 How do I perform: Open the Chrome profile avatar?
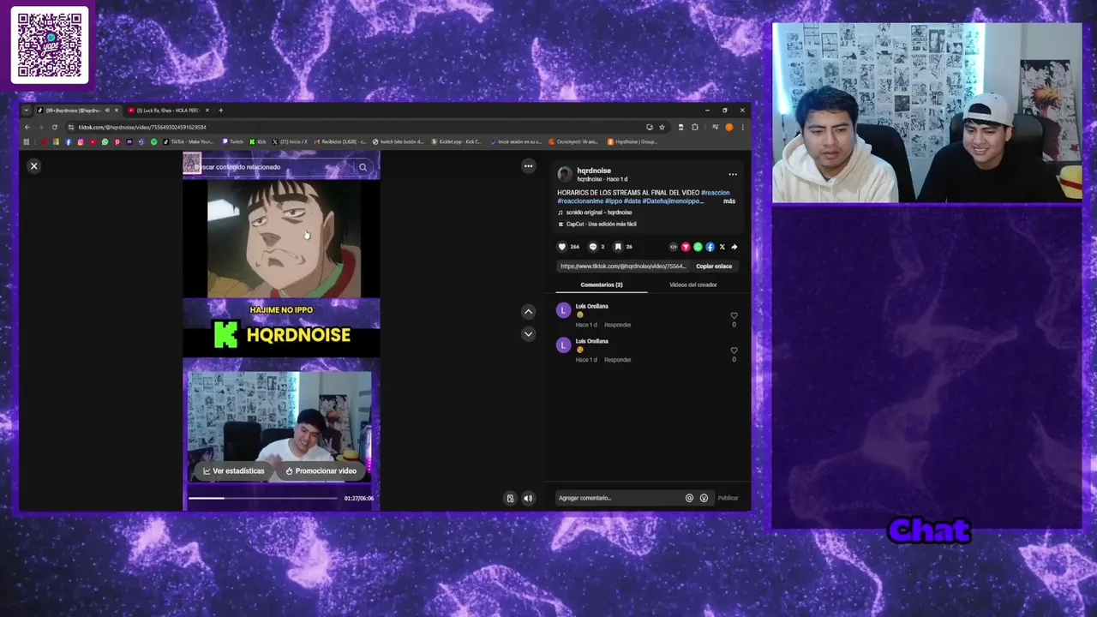pyautogui.click(x=729, y=128)
